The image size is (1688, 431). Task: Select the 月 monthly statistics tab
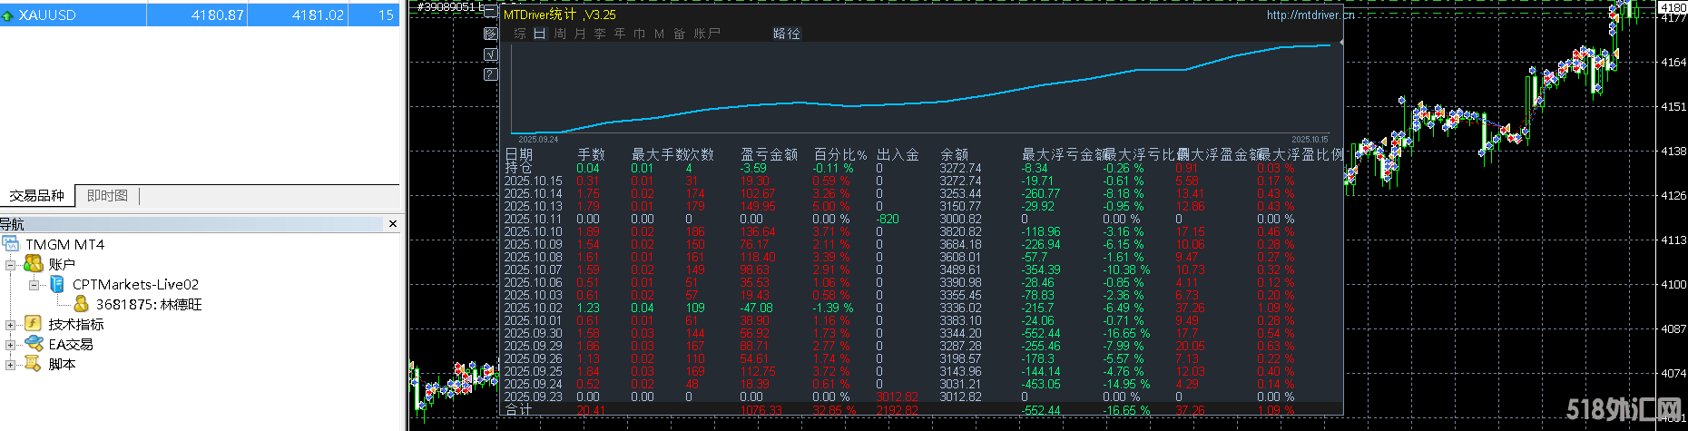(580, 34)
